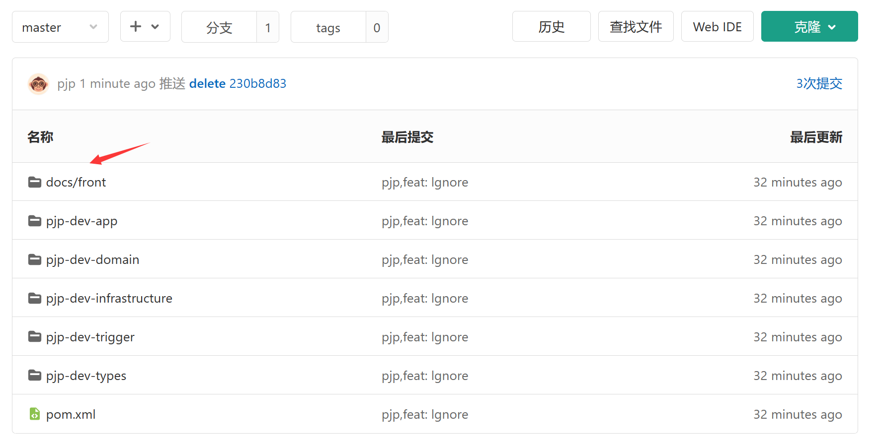The image size is (881, 445).
Task: Open the delete commit message link
Action: click(207, 83)
